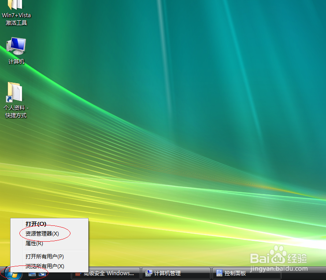Viewport: 326px width, 280px height.
Task: Click the Win7+Vista 激活工具 label text
Action: pyautogui.click(x=16, y=19)
